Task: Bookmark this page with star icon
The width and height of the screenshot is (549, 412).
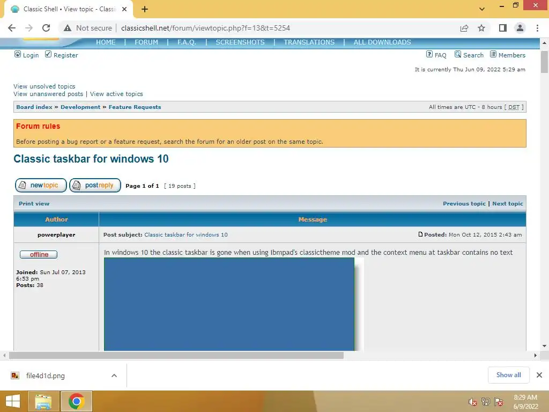Action: point(481,28)
